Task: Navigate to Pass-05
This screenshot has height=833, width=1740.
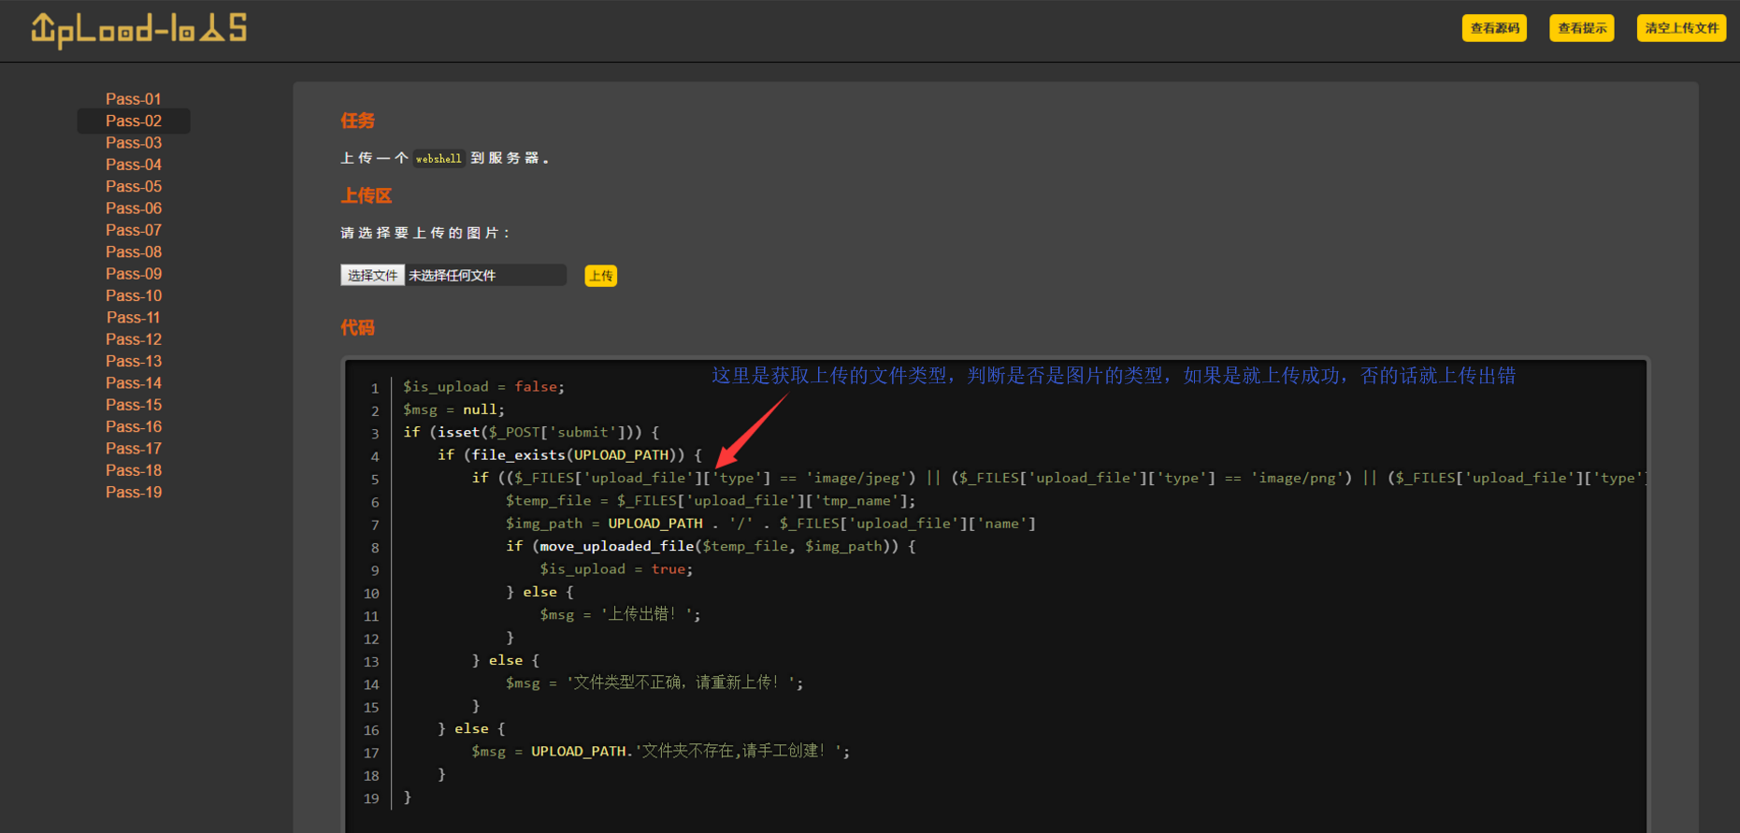Action: point(134,186)
